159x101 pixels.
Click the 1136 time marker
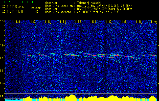pos(93,22)
